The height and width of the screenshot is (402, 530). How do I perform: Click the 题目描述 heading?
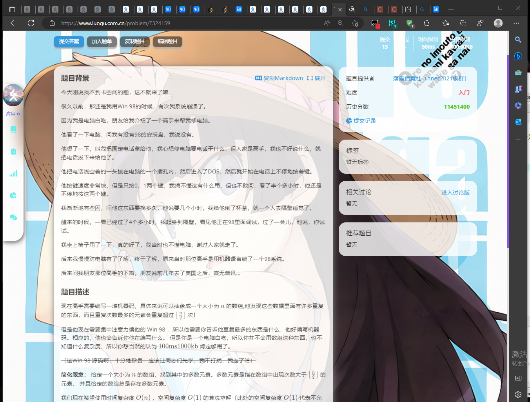pos(75,292)
